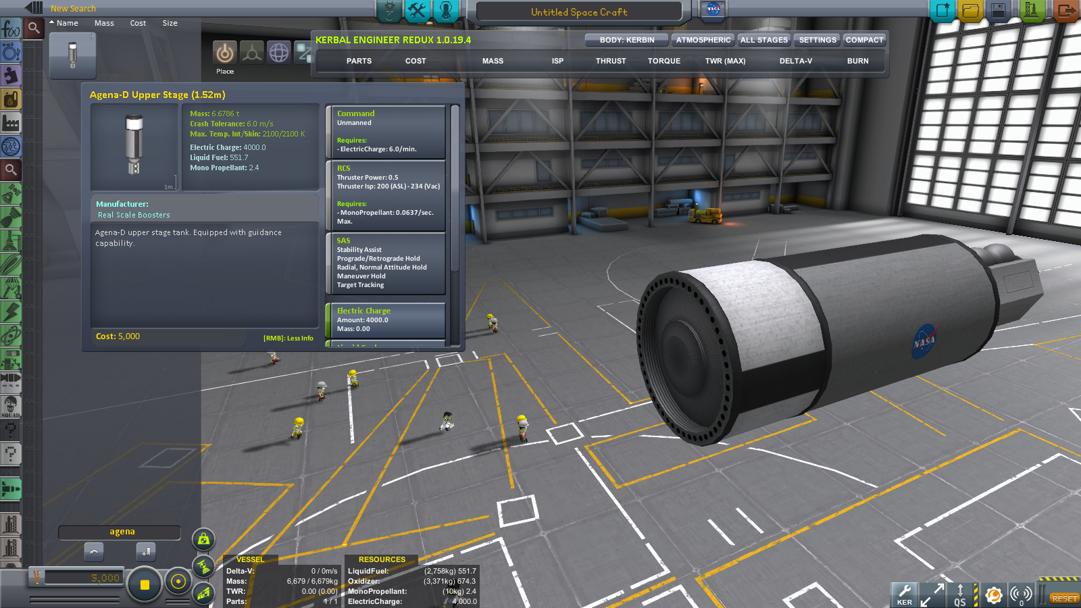This screenshot has width=1081, height=608.
Task: Open the green wings aerodynamics category
Action: point(11,265)
